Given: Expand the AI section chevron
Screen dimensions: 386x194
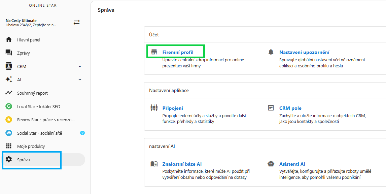Looking at the screenshot, I should click(80, 79).
